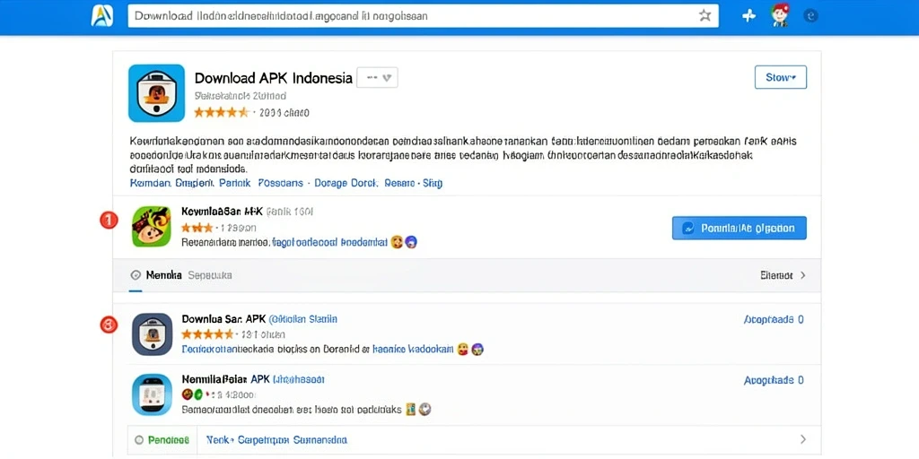Viewport: 919px width, 459px height.
Task: Open the Reeare link
Action: click(399, 183)
